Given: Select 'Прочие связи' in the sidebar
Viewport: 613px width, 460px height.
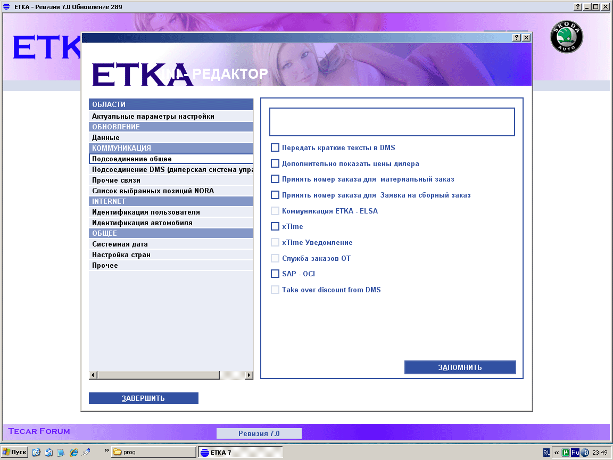Looking at the screenshot, I should click(x=116, y=180).
